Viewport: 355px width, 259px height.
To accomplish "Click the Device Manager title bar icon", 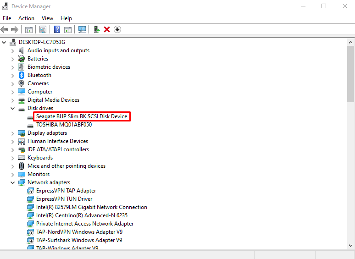I will click(x=5, y=6).
